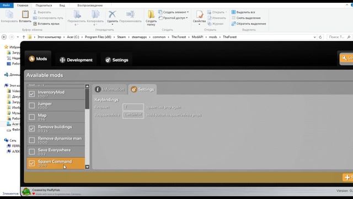Click the Explorer up-one-level arrow

point(24,37)
